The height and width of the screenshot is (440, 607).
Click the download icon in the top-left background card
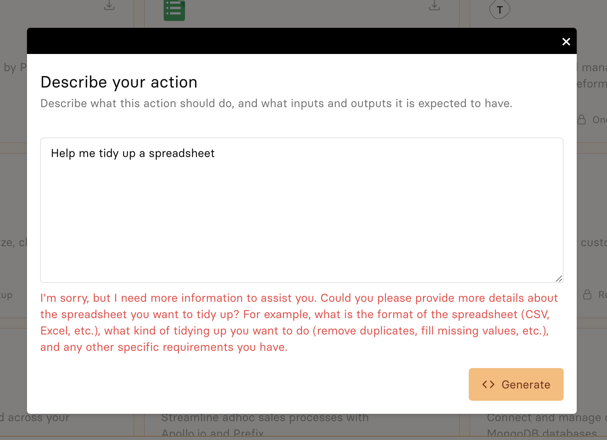click(x=109, y=6)
